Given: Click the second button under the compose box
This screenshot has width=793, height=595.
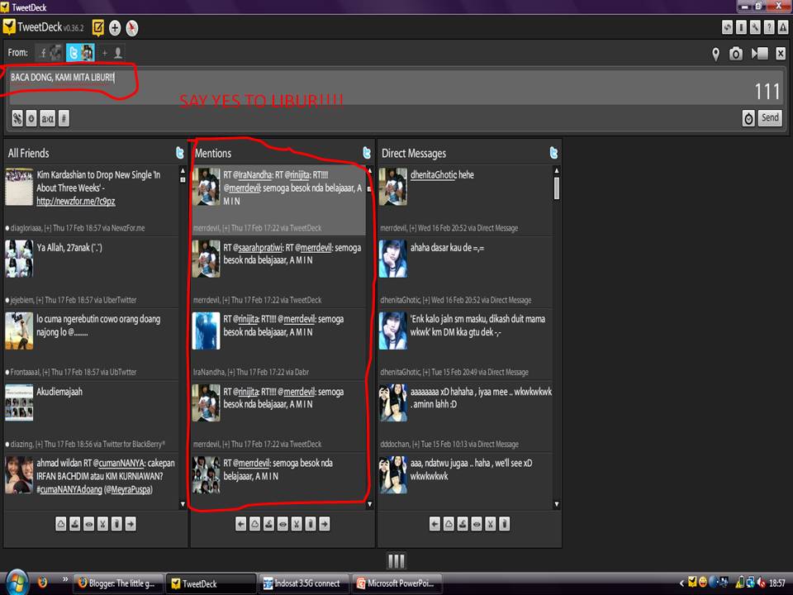Looking at the screenshot, I should [31, 118].
